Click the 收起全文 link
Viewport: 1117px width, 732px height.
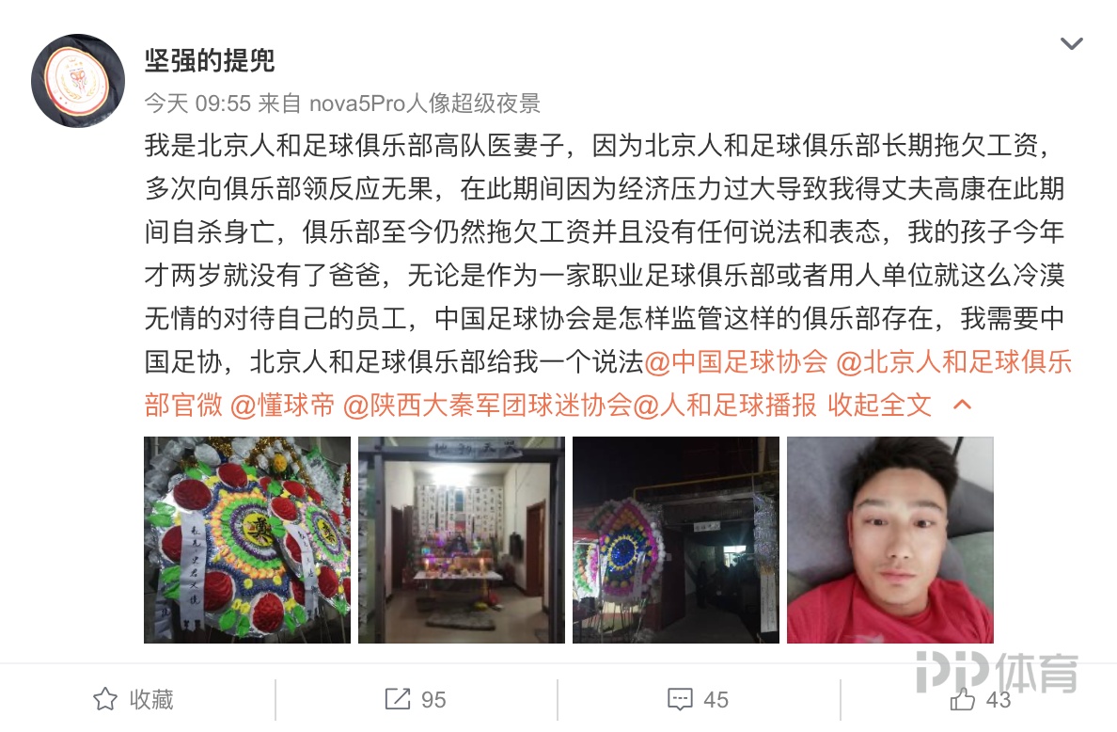pyautogui.click(x=880, y=405)
